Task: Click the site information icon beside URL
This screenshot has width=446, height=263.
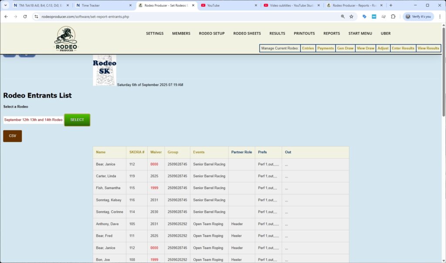Action: (x=36, y=17)
